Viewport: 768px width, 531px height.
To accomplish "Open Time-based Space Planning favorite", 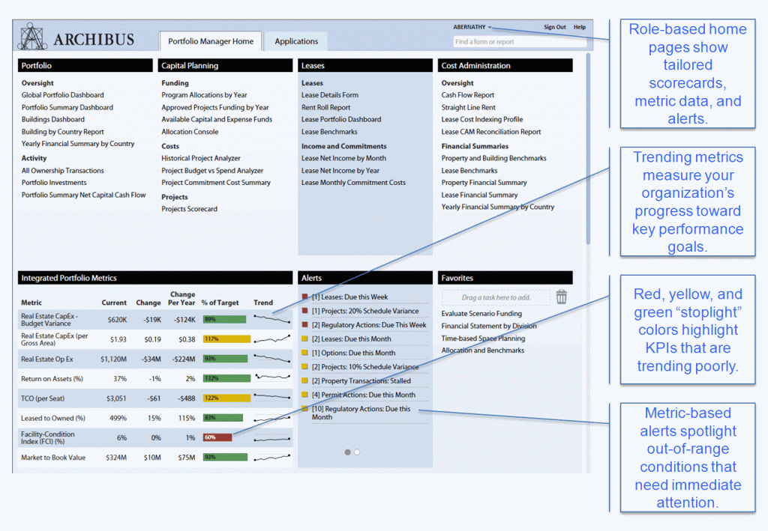I will [x=483, y=339].
